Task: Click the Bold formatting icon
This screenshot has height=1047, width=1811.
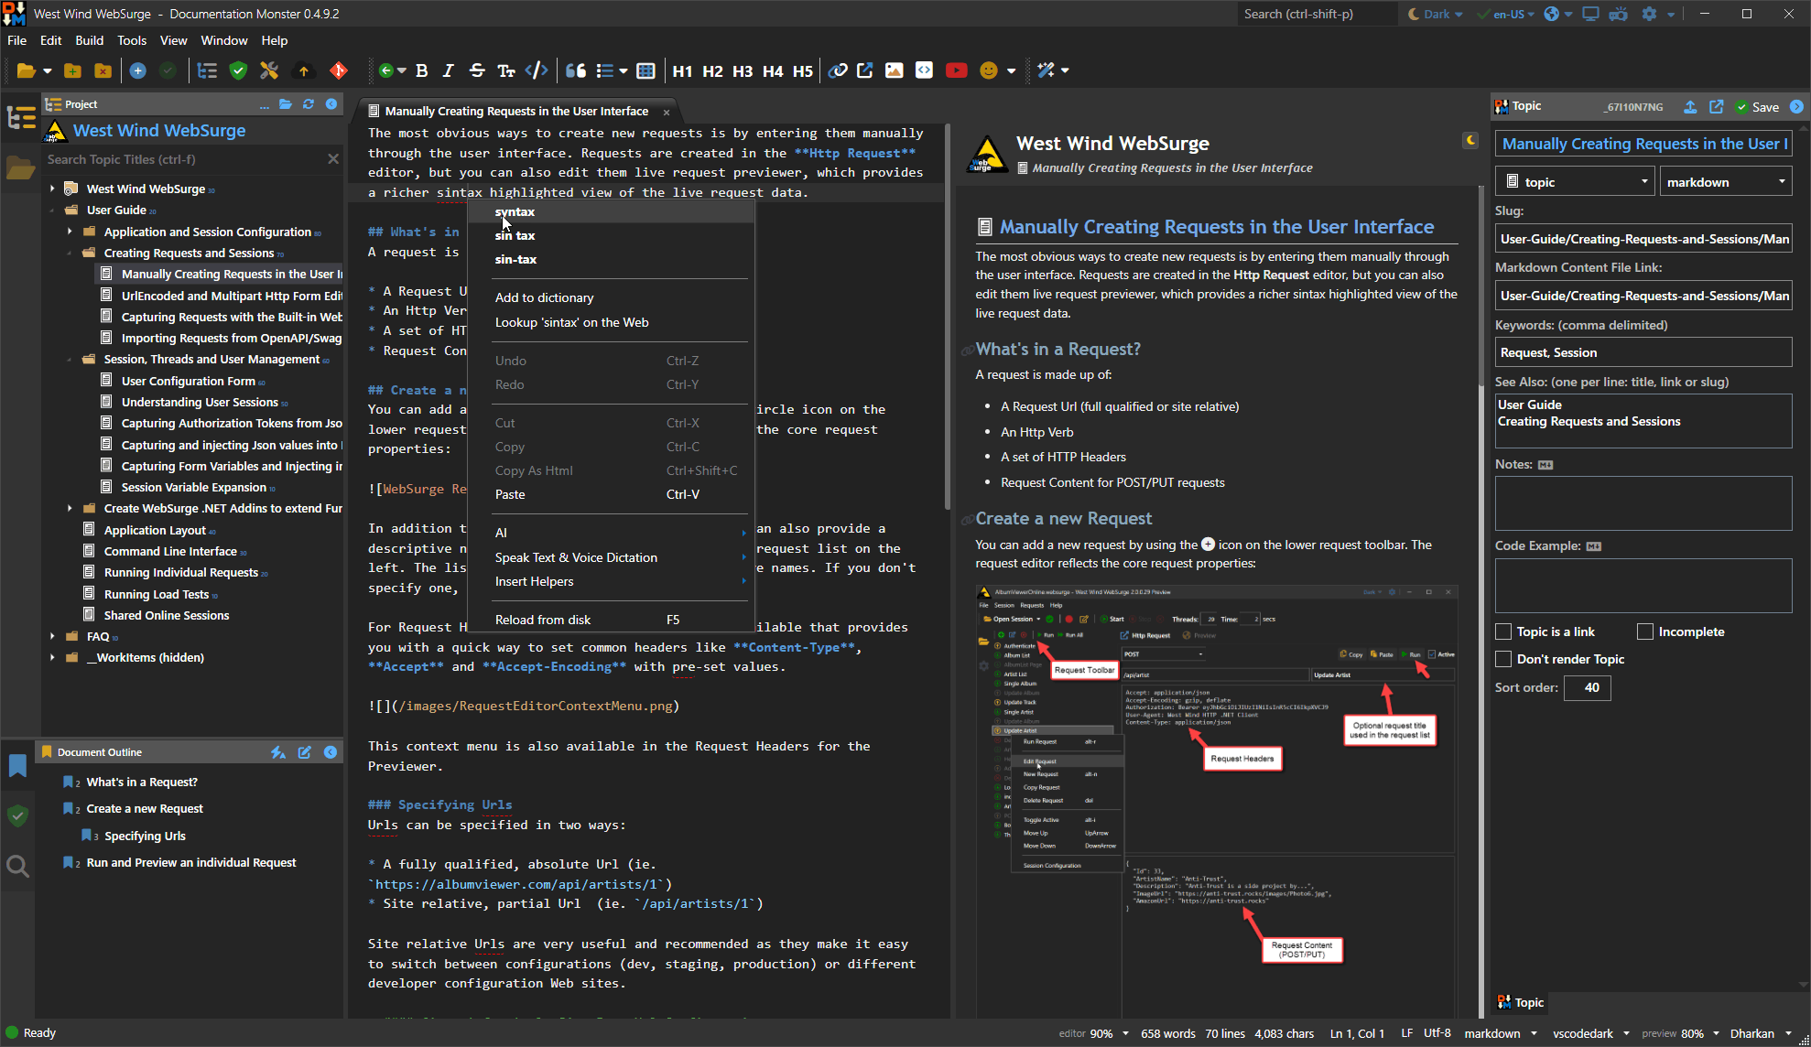Action: [x=422, y=70]
